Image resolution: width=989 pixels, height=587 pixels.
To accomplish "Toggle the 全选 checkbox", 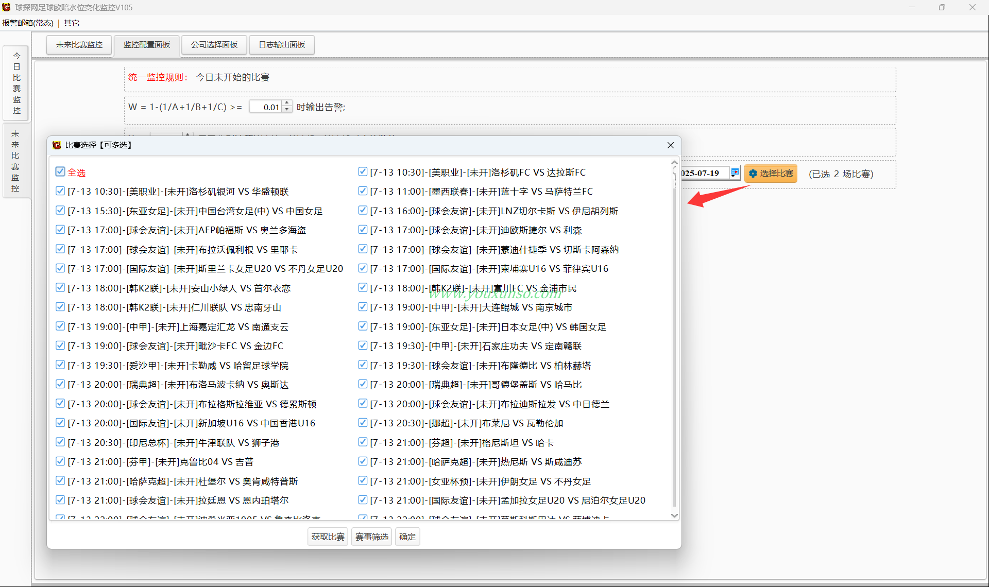I will [60, 172].
